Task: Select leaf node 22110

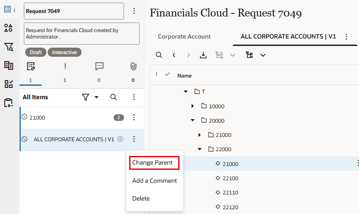Action: coord(227,192)
